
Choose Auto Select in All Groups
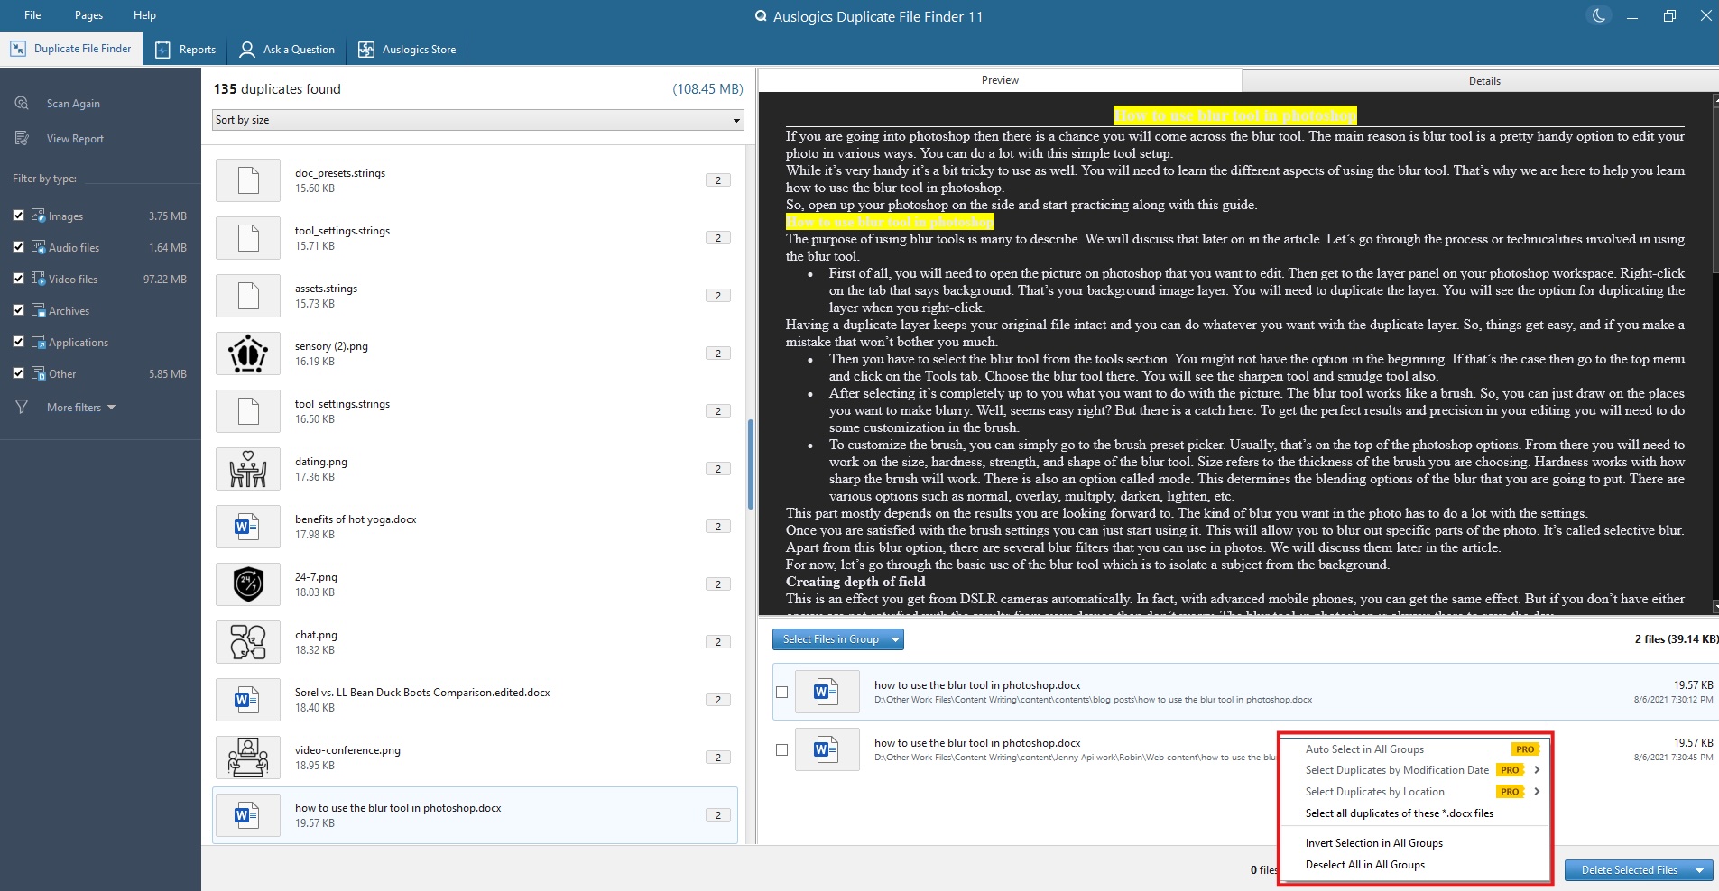pos(1364,749)
